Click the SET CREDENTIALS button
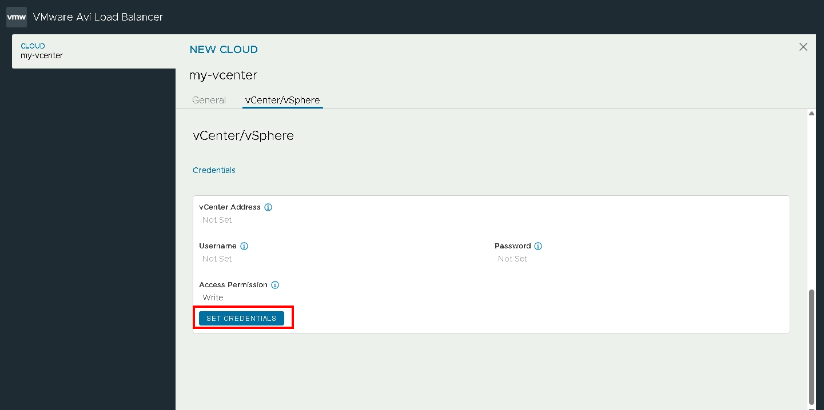The width and height of the screenshot is (824, 410). coord(241,318)
